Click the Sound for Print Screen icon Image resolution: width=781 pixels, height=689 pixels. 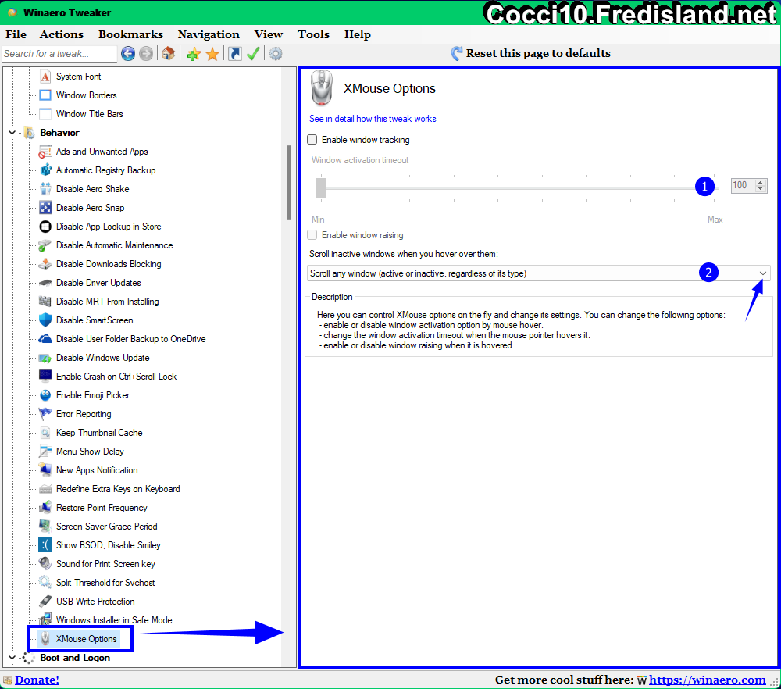(45, 564)
